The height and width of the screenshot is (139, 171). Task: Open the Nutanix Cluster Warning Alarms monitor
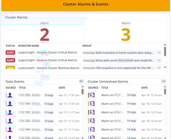(x=49, y=68)
